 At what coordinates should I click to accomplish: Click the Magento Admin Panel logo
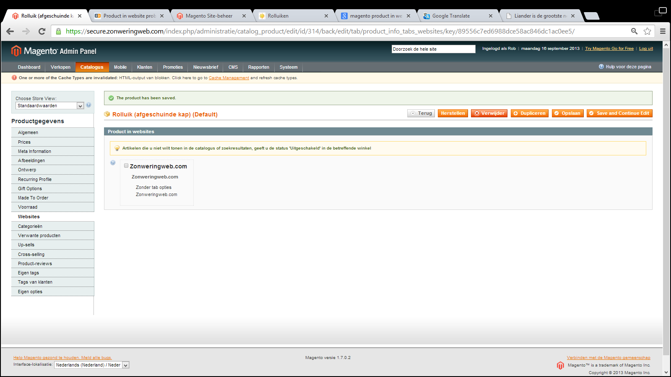54,51
